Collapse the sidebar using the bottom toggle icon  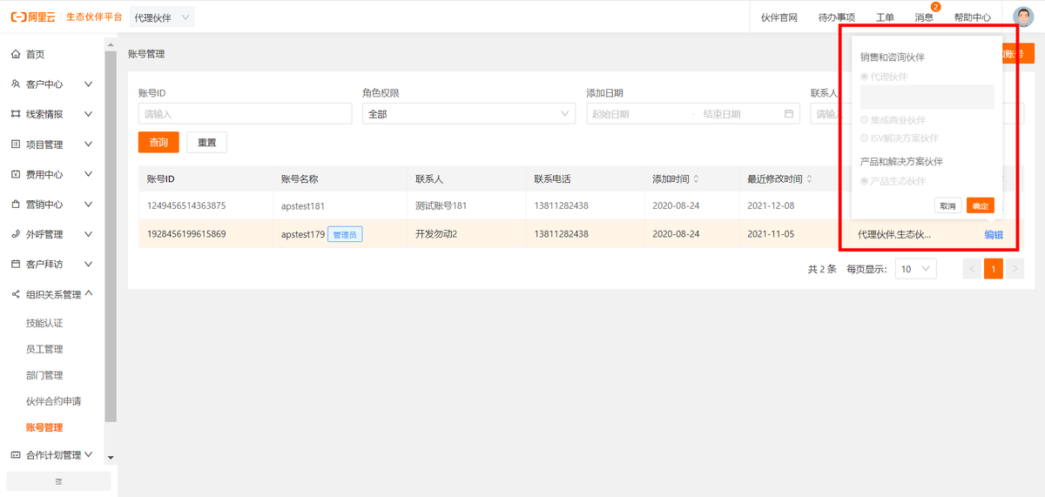[58, 481]
